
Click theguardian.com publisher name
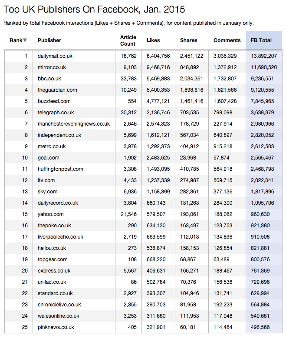click(x=57, y=90)
